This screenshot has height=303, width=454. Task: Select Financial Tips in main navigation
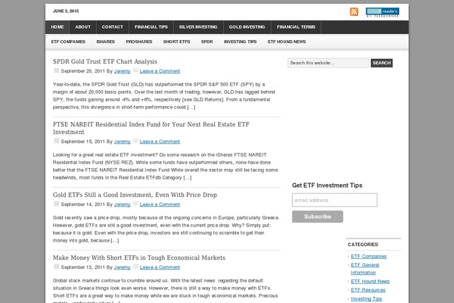[x=151, y=27]
